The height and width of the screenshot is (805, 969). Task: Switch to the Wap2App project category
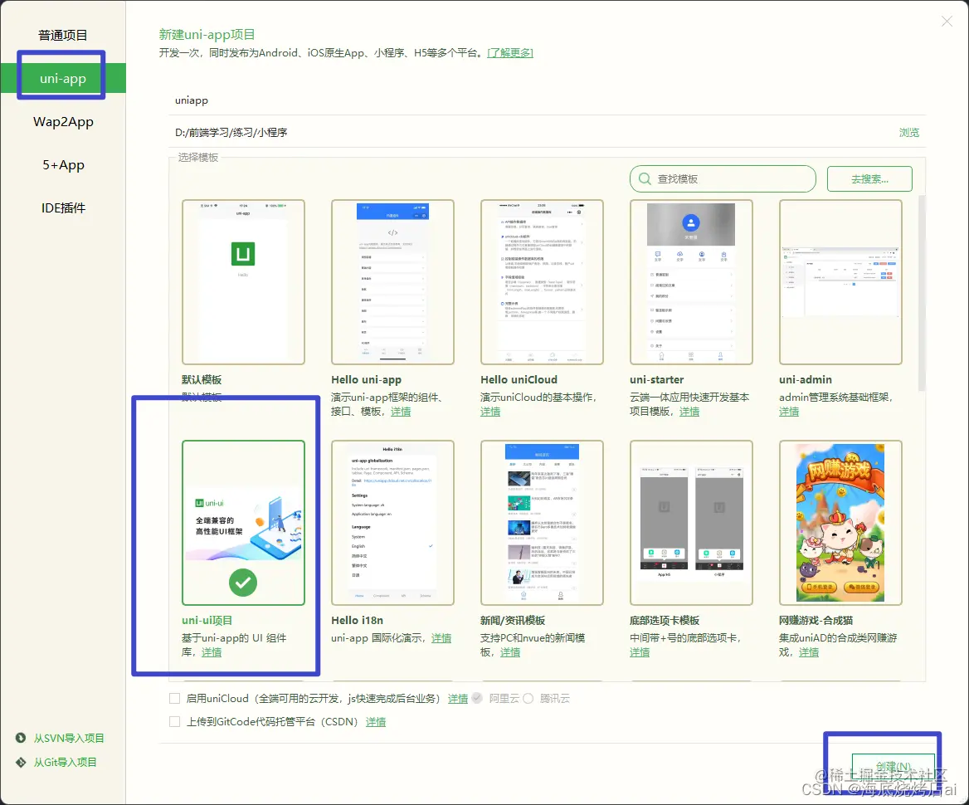click(63, 121)
